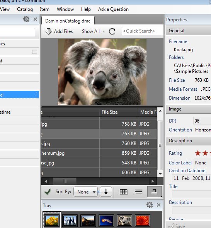Open the Catalog menu
The image size is (211, 228).
25,9
